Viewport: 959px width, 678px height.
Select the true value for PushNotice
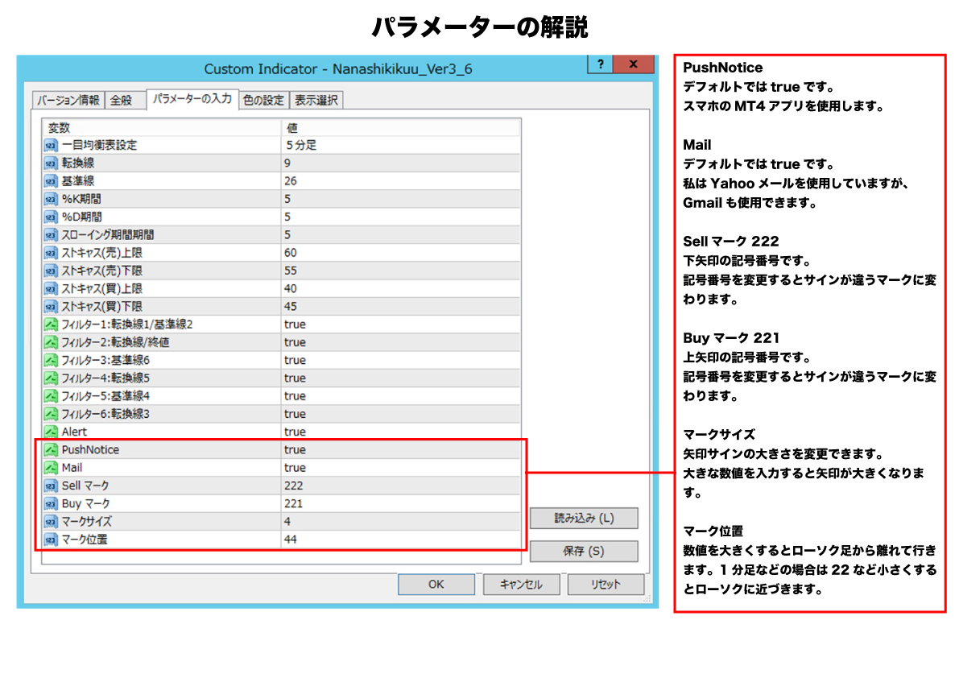[295, 450]
